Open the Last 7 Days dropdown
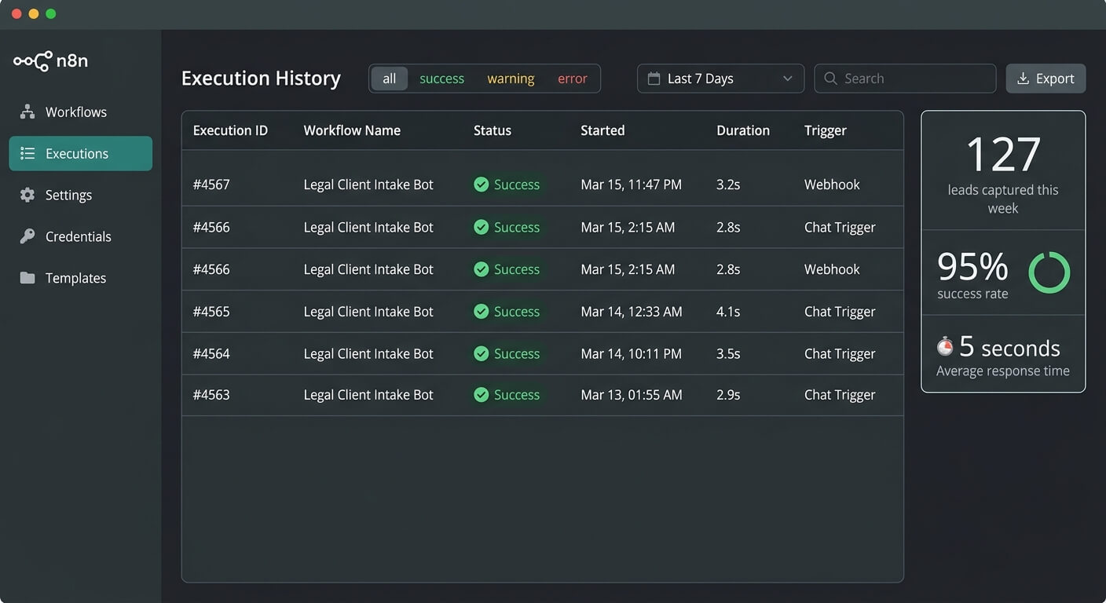1106x603 pixels. point(720,79)
